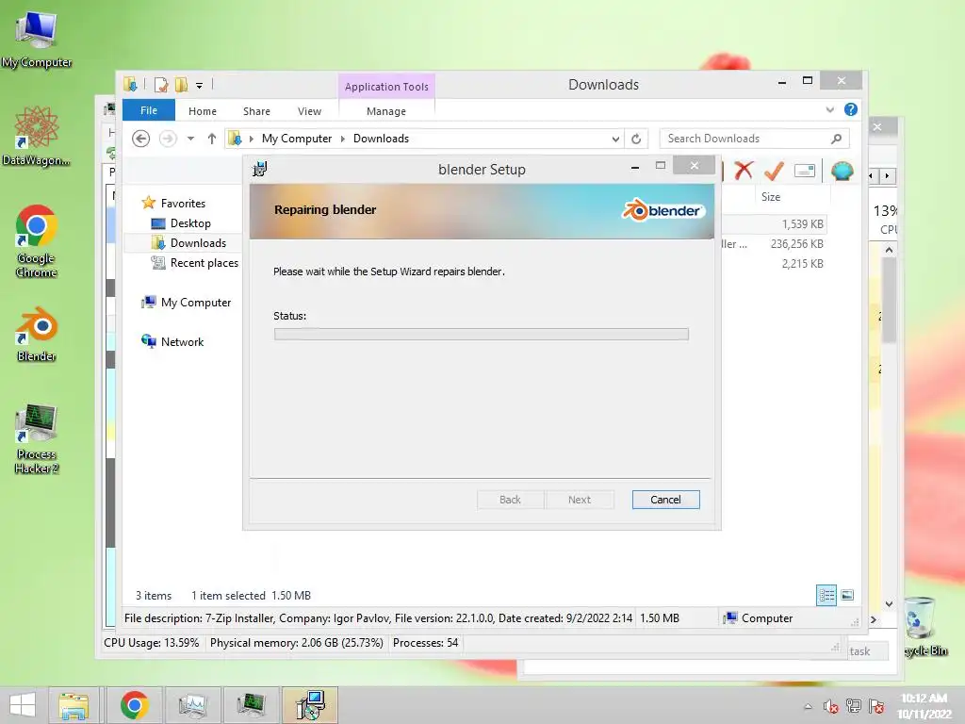965x724 pixels.
Task: Open Customize Quick Access Toolbar dropdown
Action: pyautogui.click(x=199, y=86)
